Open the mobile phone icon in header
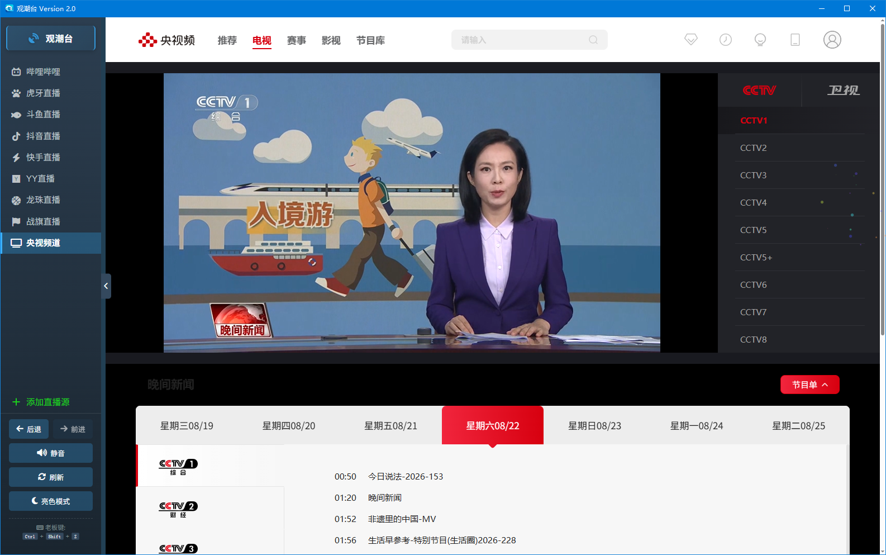 click(795, 40)
